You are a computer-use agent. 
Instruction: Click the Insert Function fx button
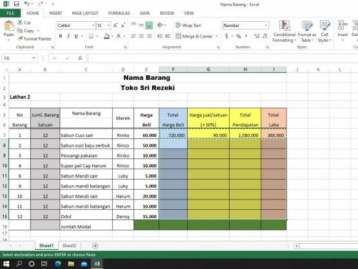80,59
